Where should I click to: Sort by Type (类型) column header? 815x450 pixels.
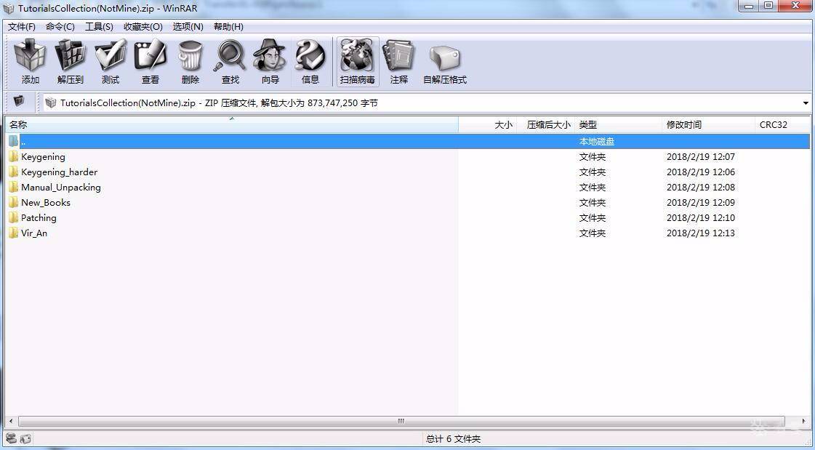(x=618, y=125)
